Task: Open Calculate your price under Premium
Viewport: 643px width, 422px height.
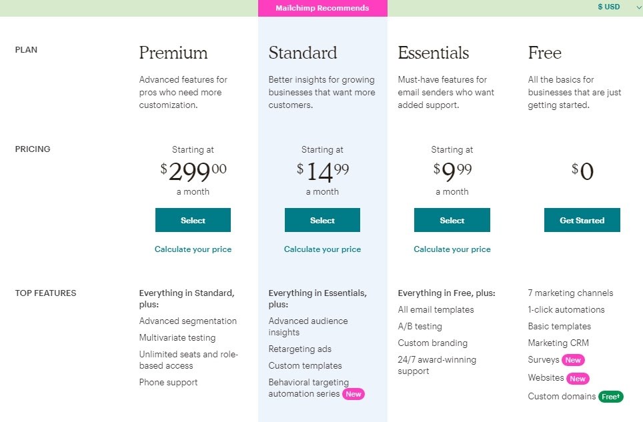Action: [193, 249]
